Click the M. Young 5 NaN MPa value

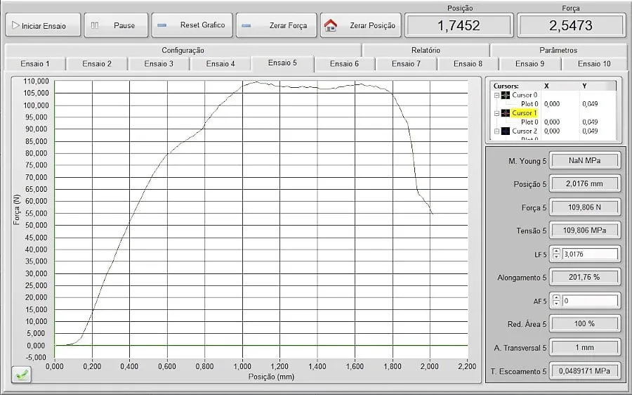click(x=584, y=160)
